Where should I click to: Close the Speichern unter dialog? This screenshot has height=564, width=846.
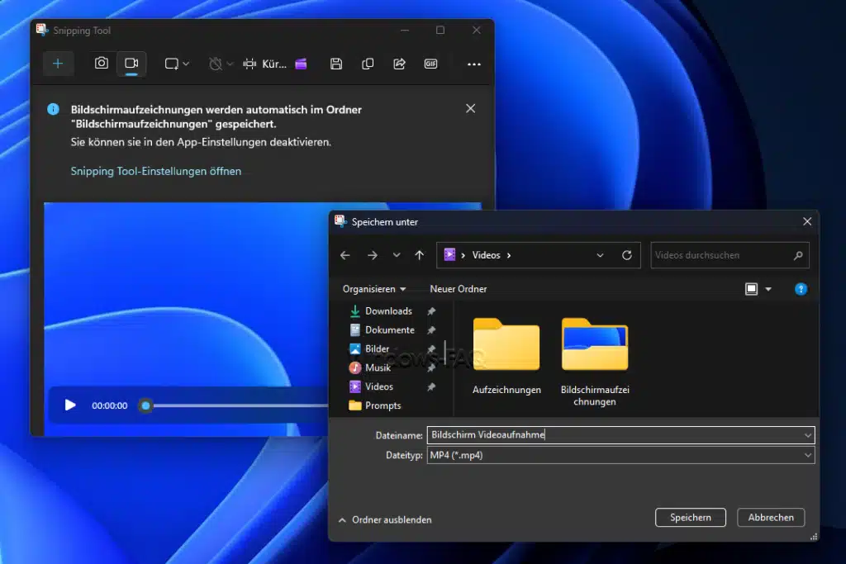click(807, 221)
